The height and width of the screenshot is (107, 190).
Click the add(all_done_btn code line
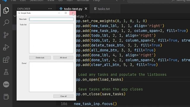[116, 50]
